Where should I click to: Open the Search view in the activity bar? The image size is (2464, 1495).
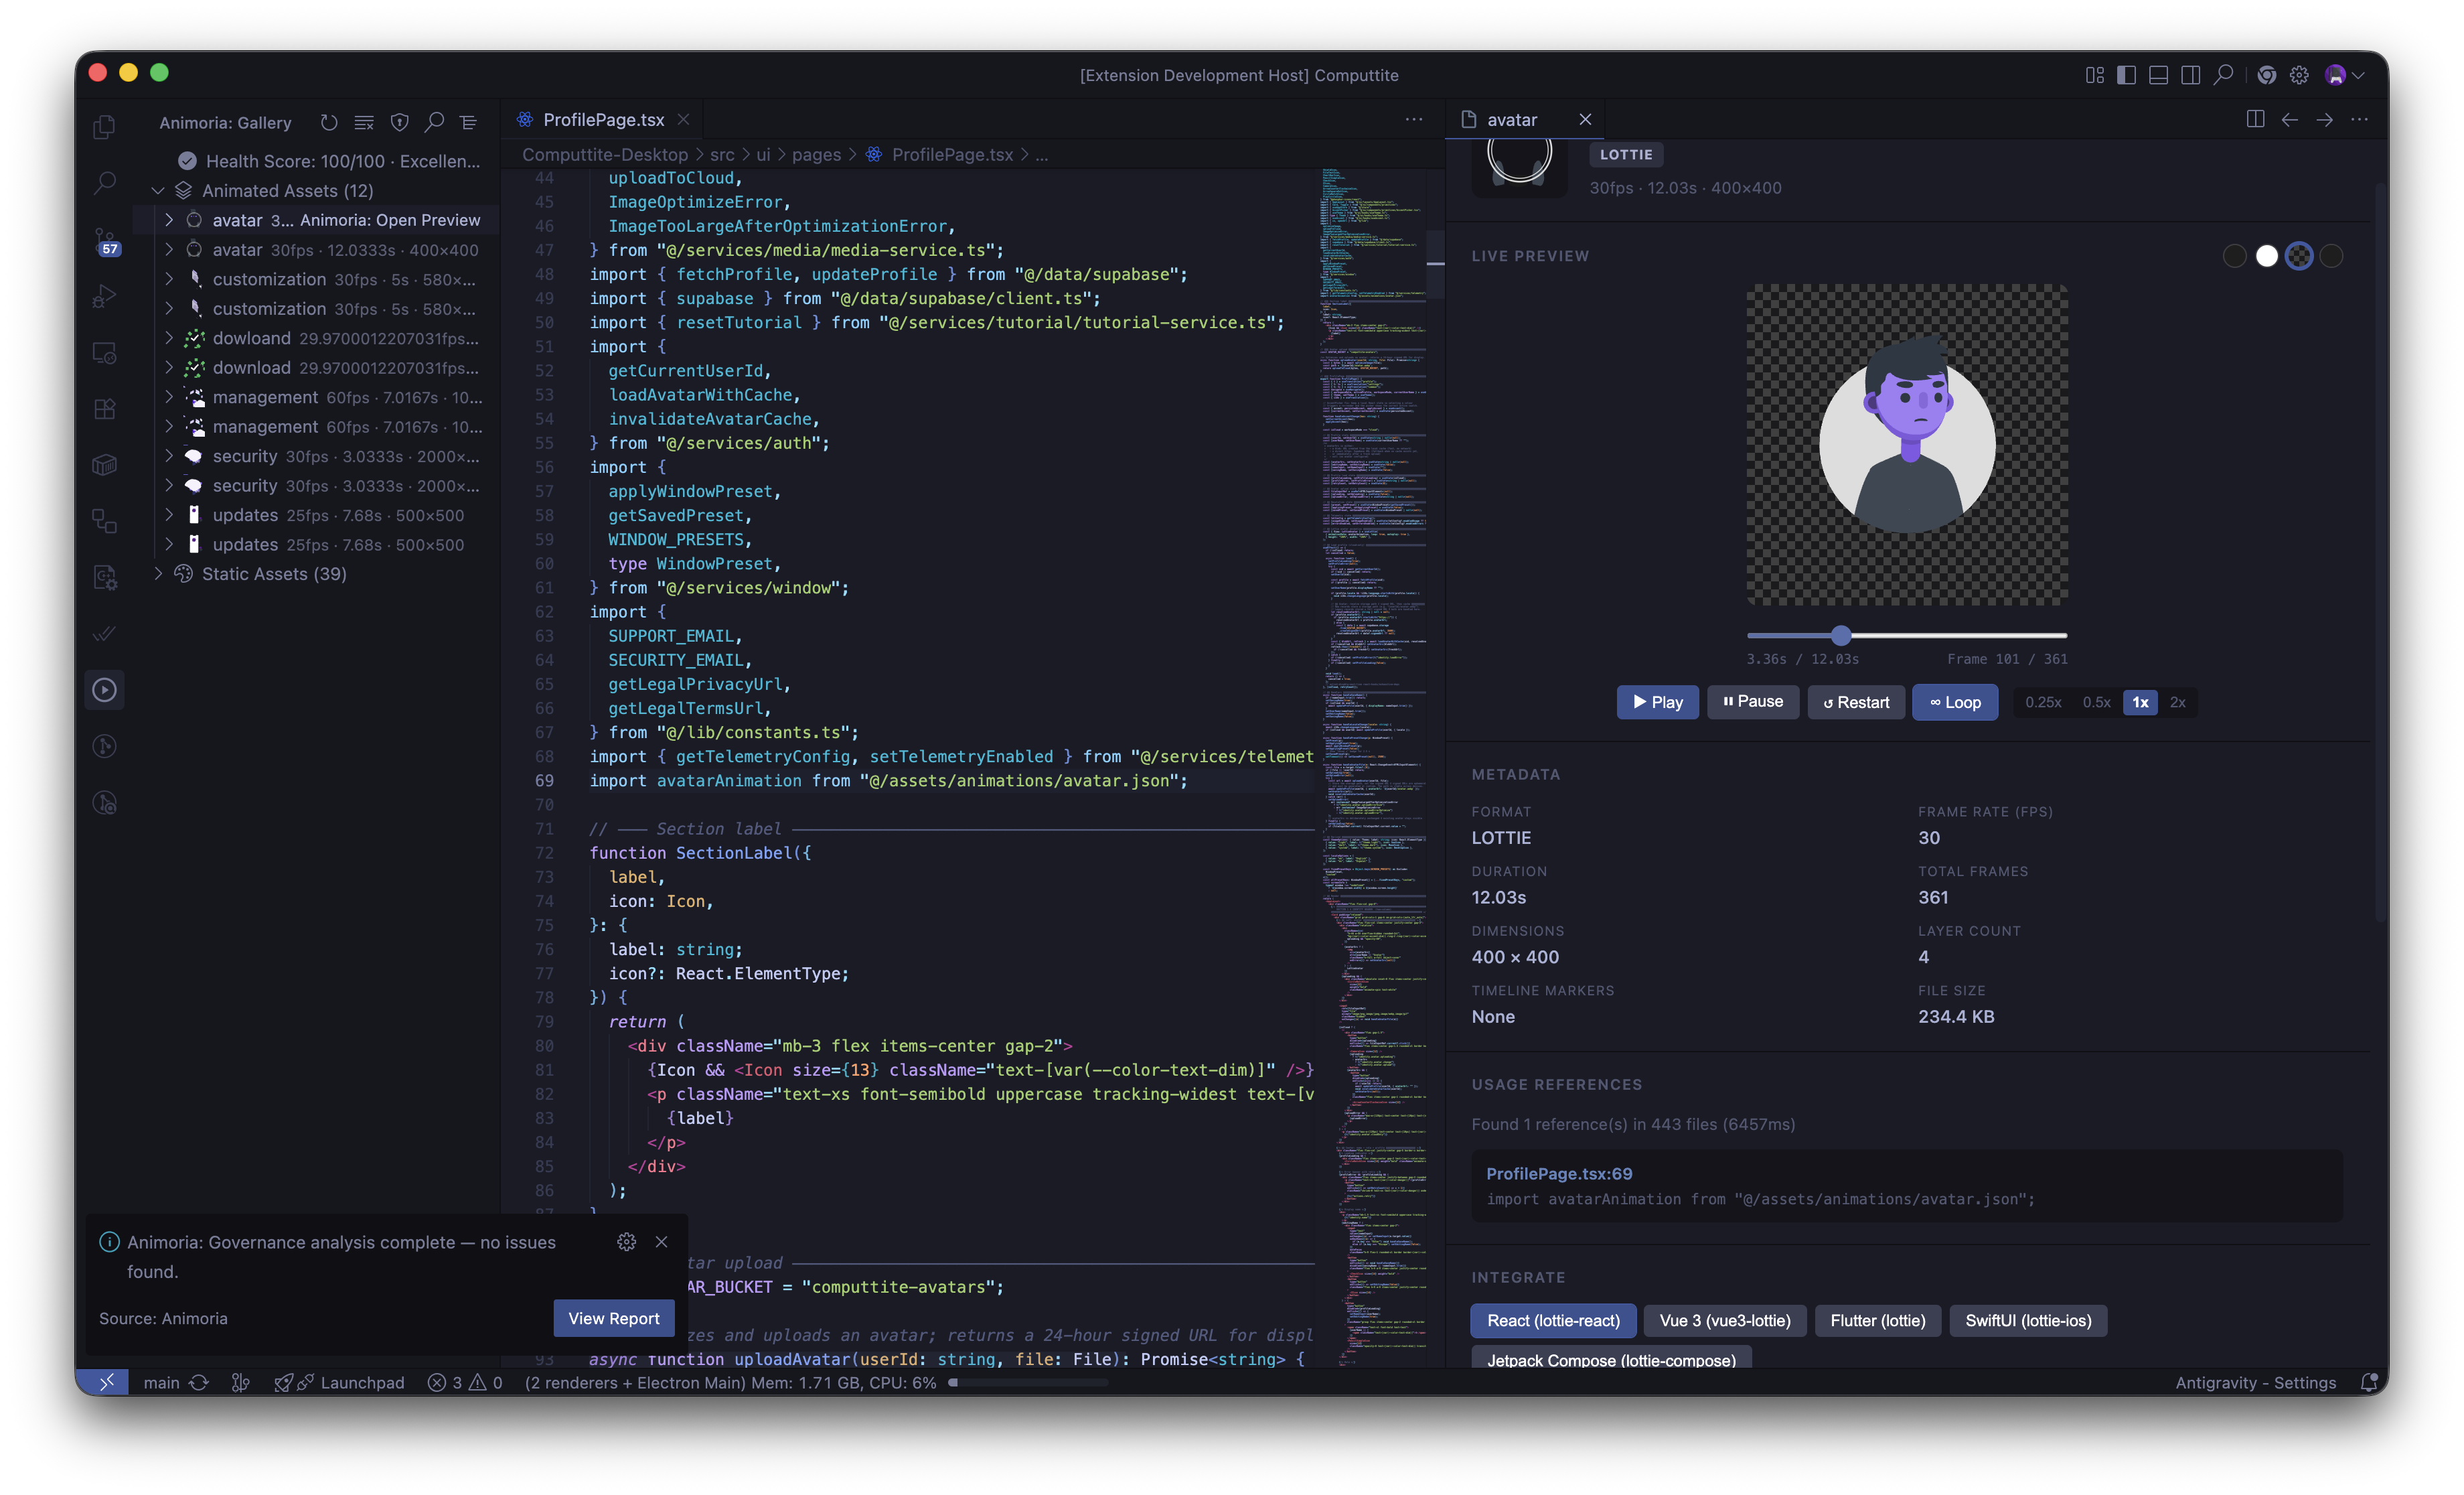click(x=104, y=183)
